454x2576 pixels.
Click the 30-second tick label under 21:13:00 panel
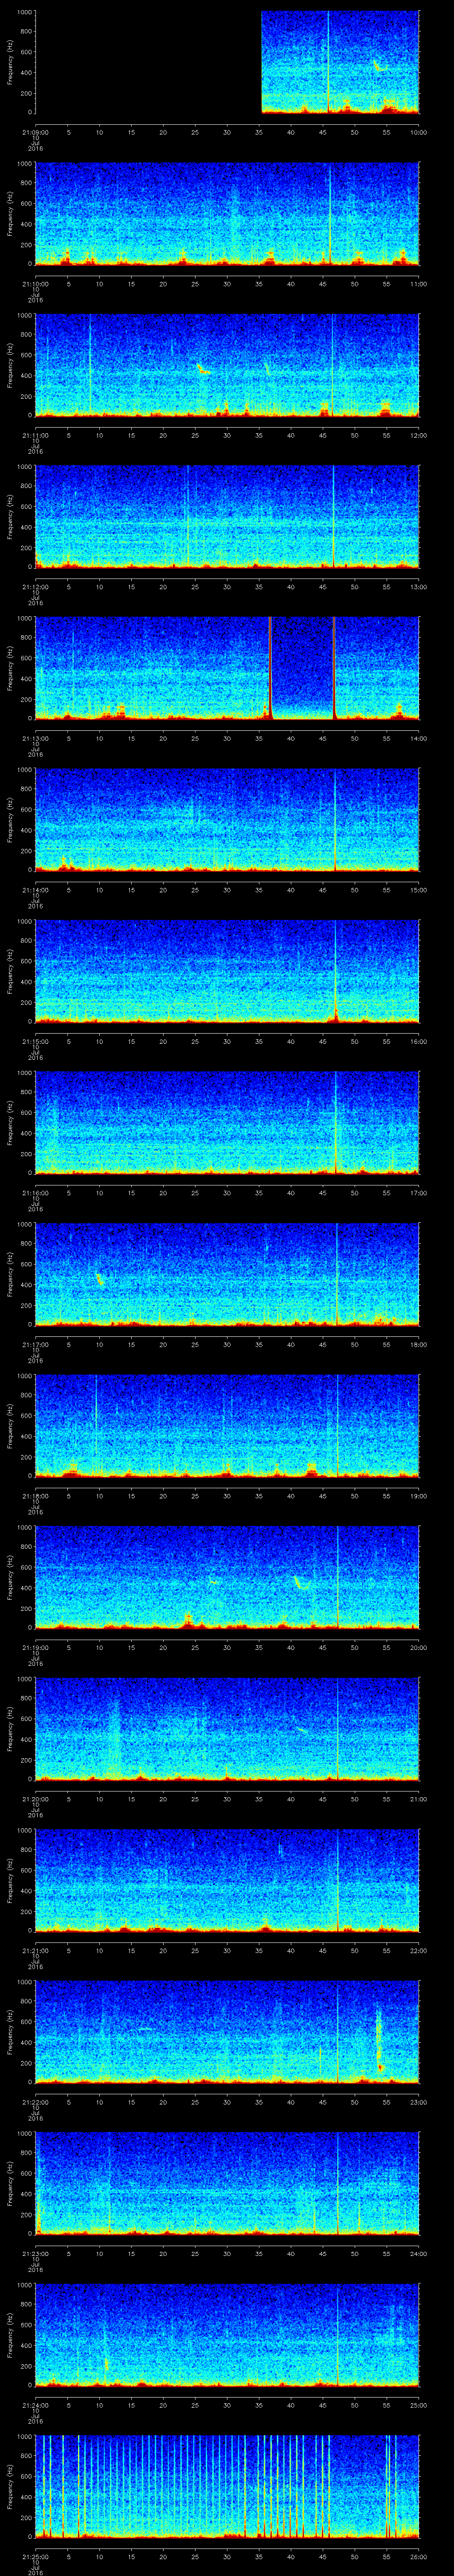[227, 738]
